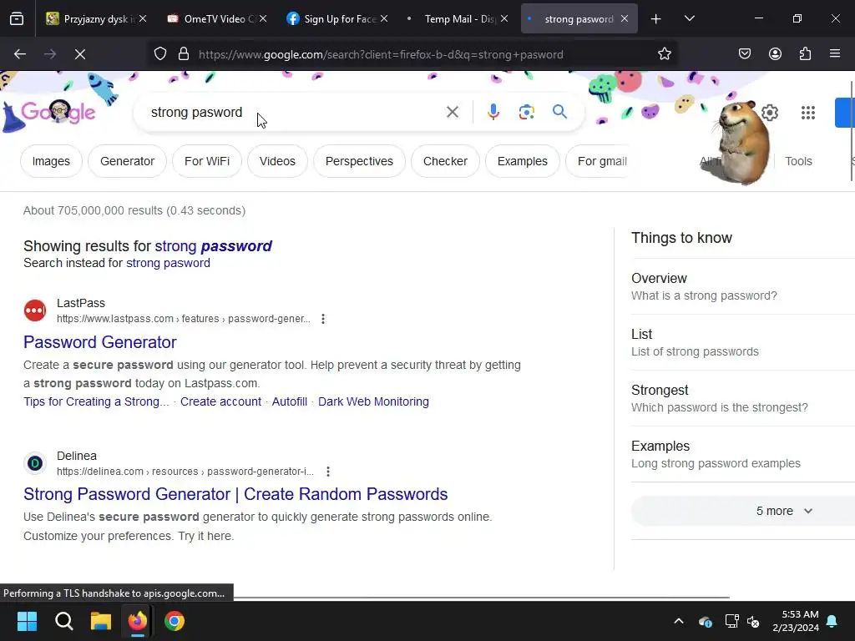Open a new browser tab
Image resolution: width=855 pixels, height=641 pixels.
(656, 19)
